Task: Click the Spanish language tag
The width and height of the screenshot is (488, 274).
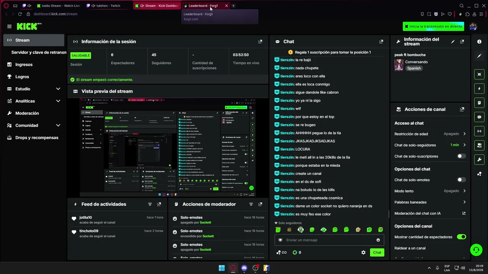Action: [414, 68]
